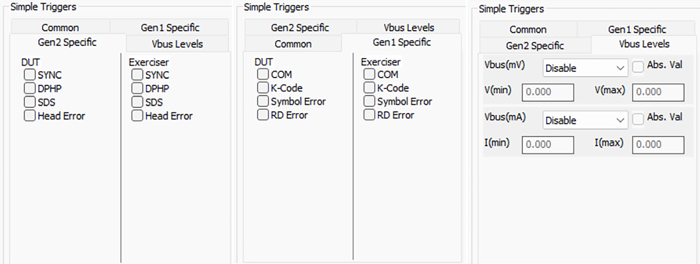Image resolution: width=700 pixels, height=264 pixels.
Task: Open the Vbus(mV) Disable dropdown
Action: tap(585, 68)
